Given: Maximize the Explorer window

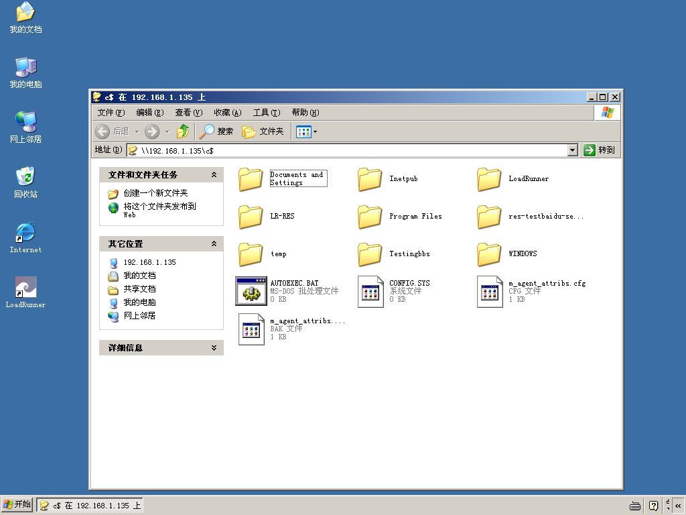Looking at the screenshot, I should coord(603,97).
